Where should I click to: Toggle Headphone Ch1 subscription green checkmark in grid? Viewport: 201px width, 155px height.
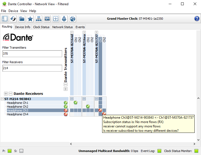76,103
